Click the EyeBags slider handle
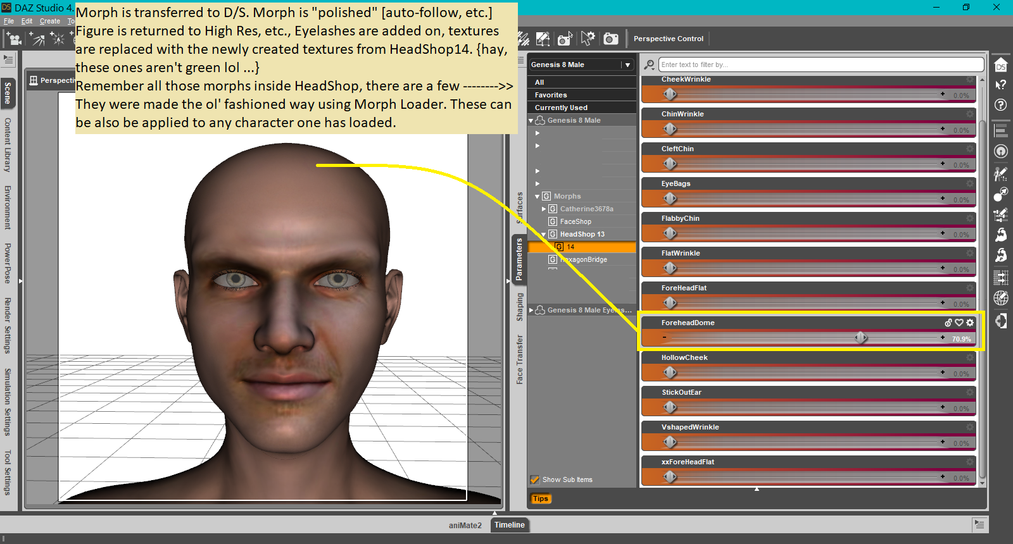This screenshot has width=1013, height=544. [670, 199]
